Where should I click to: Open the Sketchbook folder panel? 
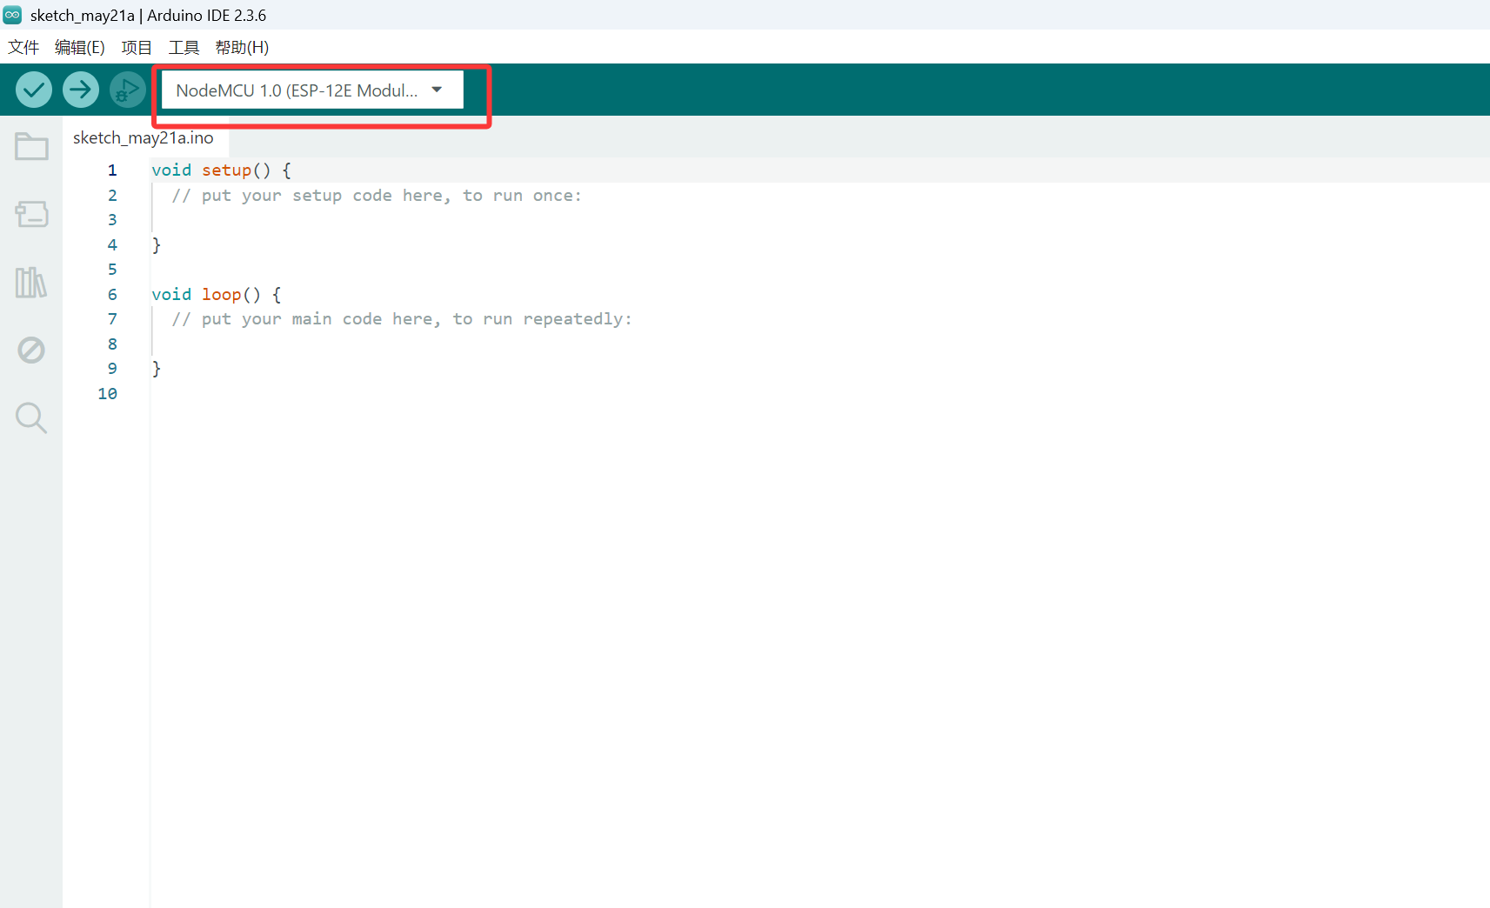click(x=31, y=146)
